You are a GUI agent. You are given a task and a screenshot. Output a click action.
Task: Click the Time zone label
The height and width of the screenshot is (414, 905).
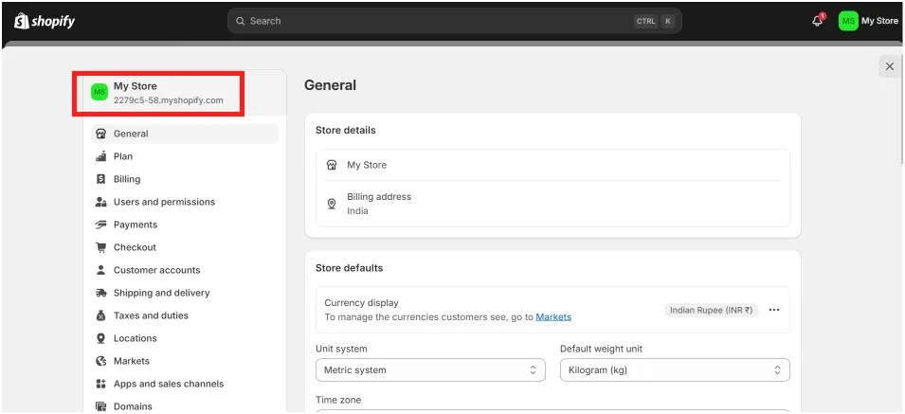point(338,400)
